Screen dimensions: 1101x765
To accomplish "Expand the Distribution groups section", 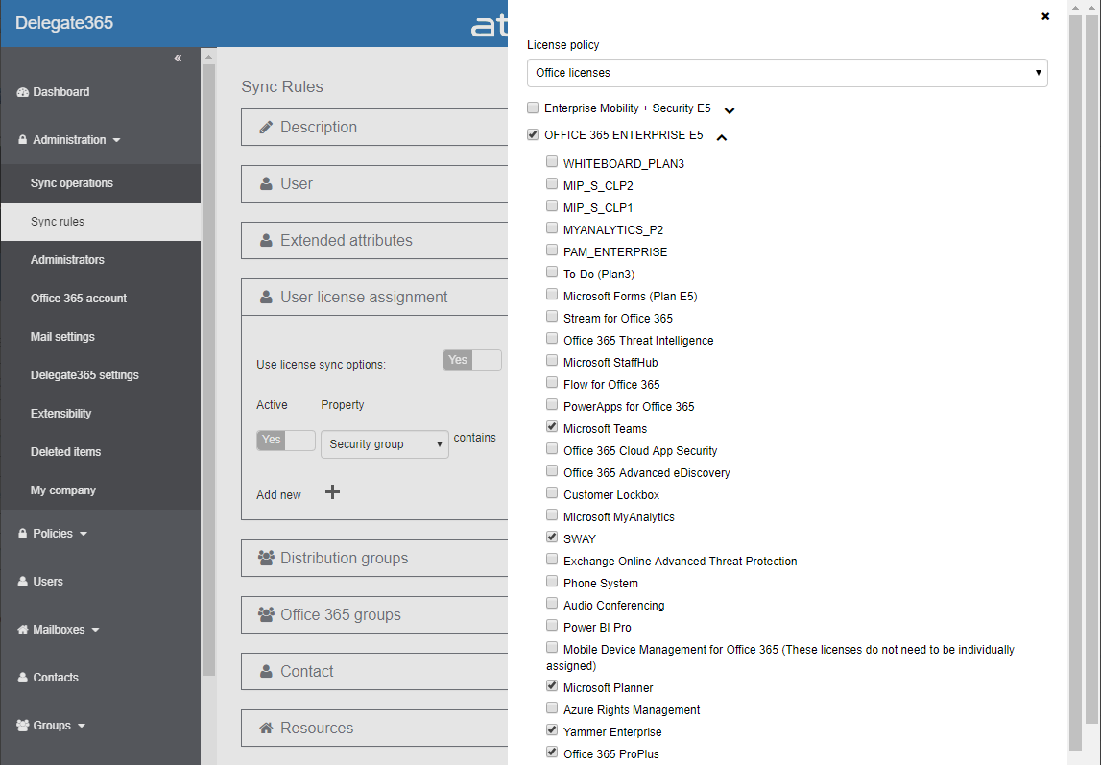I will pos(374,558).
